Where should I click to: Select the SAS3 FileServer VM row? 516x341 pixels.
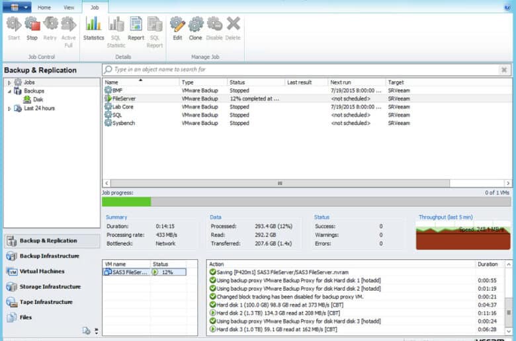point(144,272)
